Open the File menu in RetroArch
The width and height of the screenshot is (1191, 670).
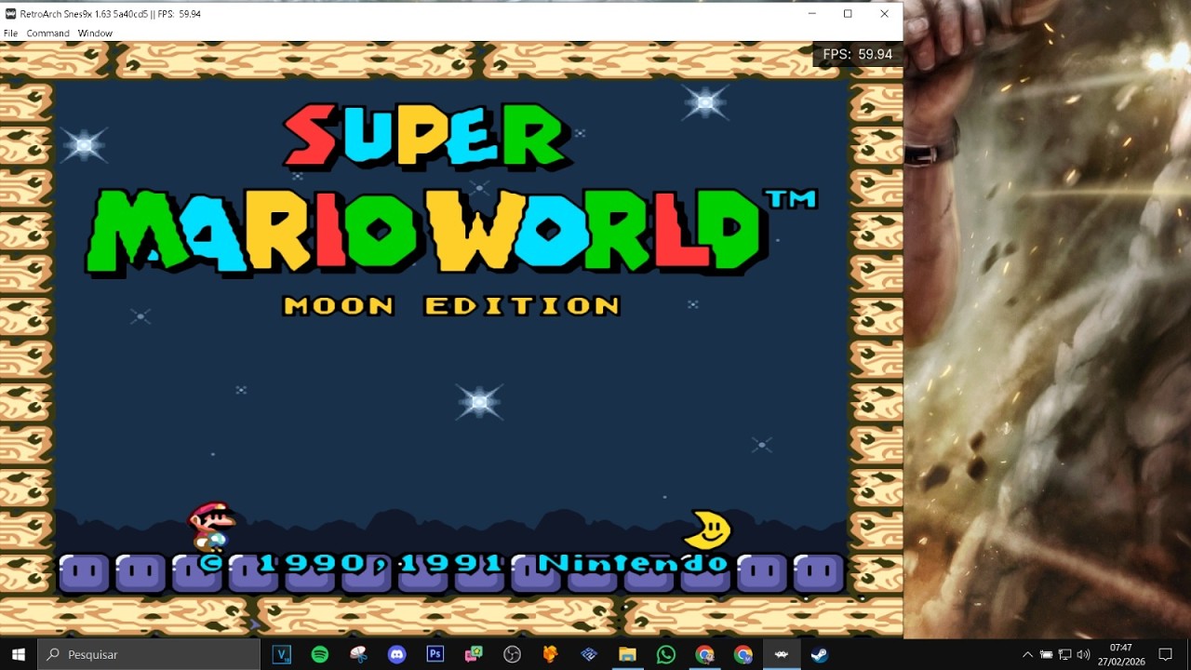[10, 33]
